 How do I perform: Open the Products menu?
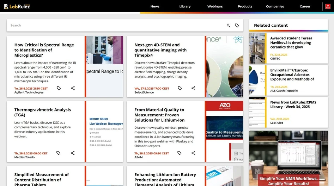point(245,6)
